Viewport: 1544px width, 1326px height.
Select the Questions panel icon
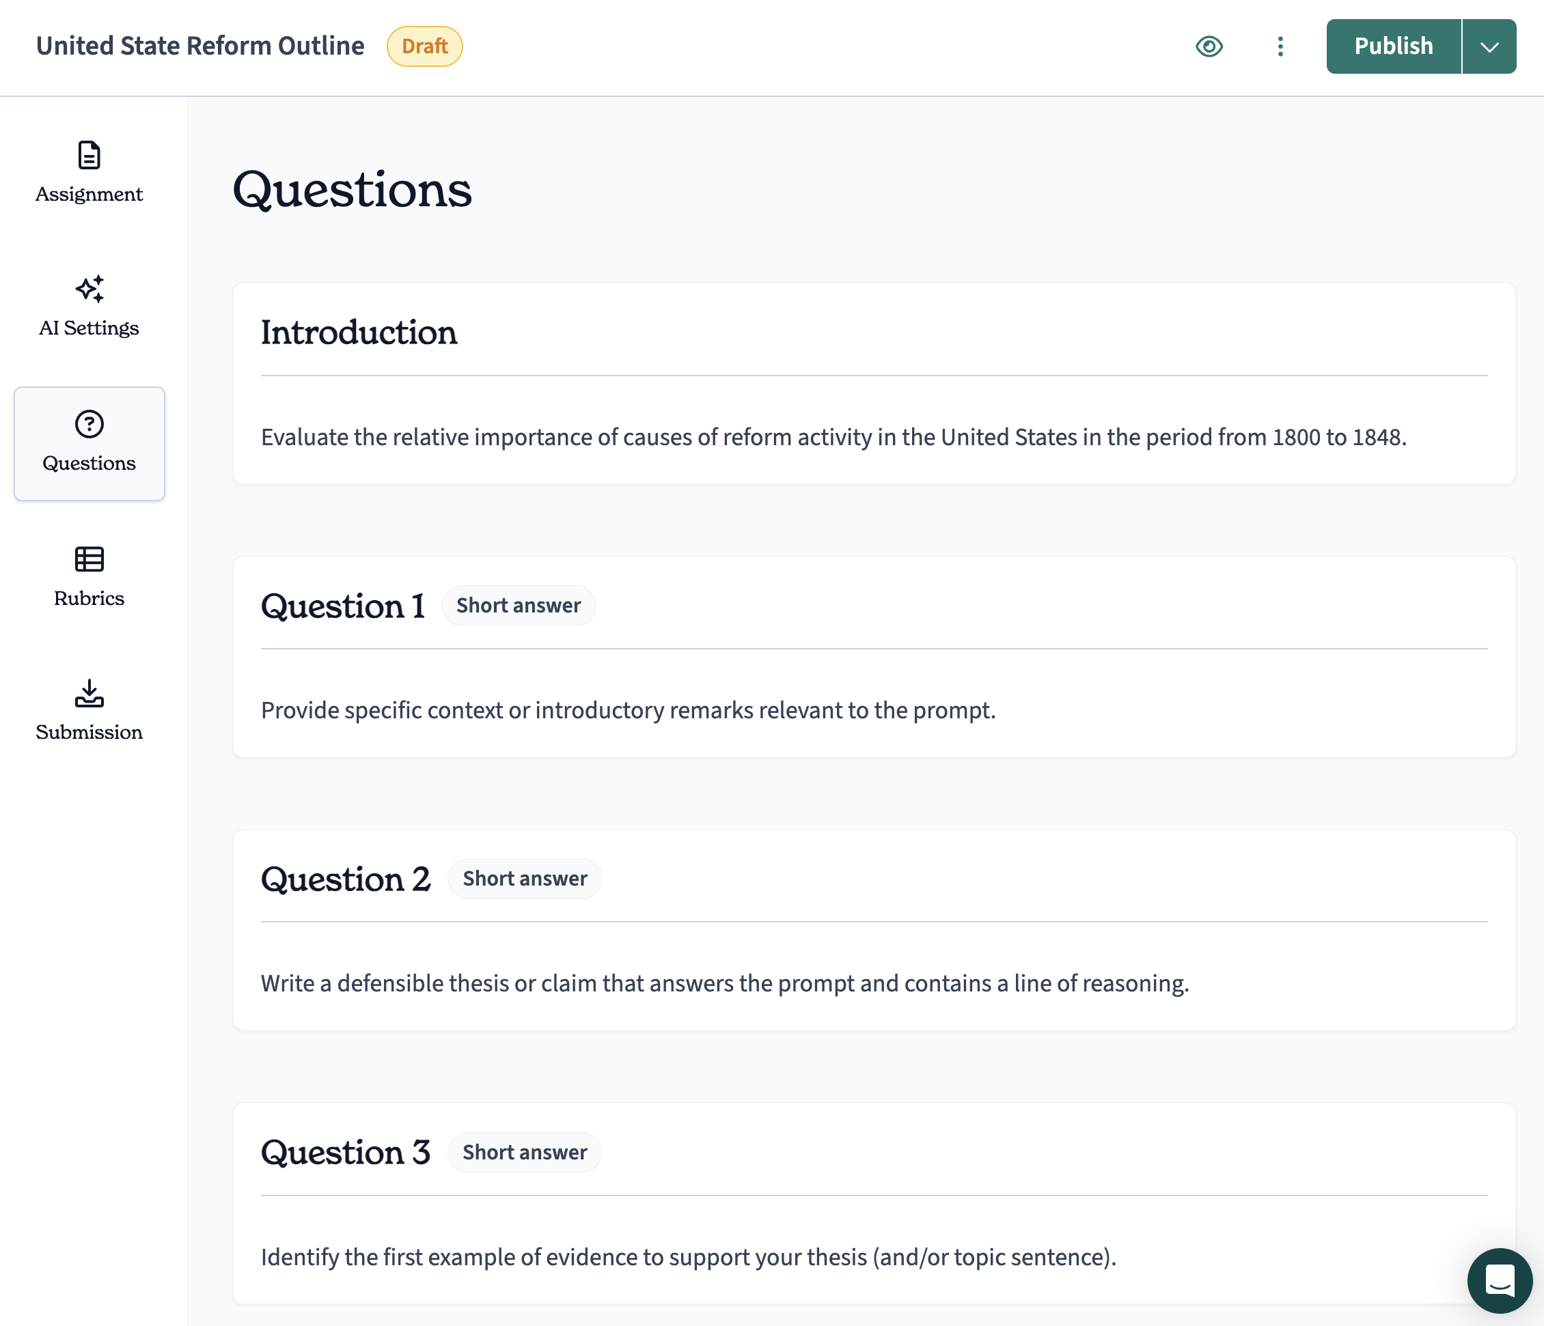coord(89,423)
